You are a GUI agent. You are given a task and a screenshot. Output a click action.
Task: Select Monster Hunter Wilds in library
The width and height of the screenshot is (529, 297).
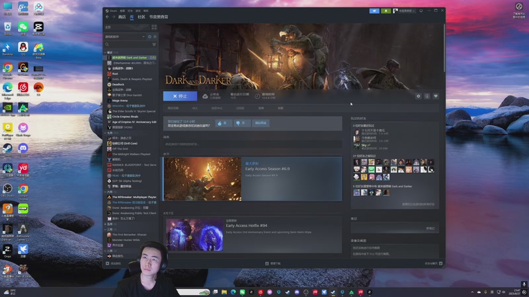(x=126, y=240)
